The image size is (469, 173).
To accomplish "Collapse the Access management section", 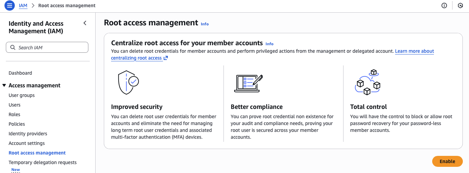I will 4,85.
